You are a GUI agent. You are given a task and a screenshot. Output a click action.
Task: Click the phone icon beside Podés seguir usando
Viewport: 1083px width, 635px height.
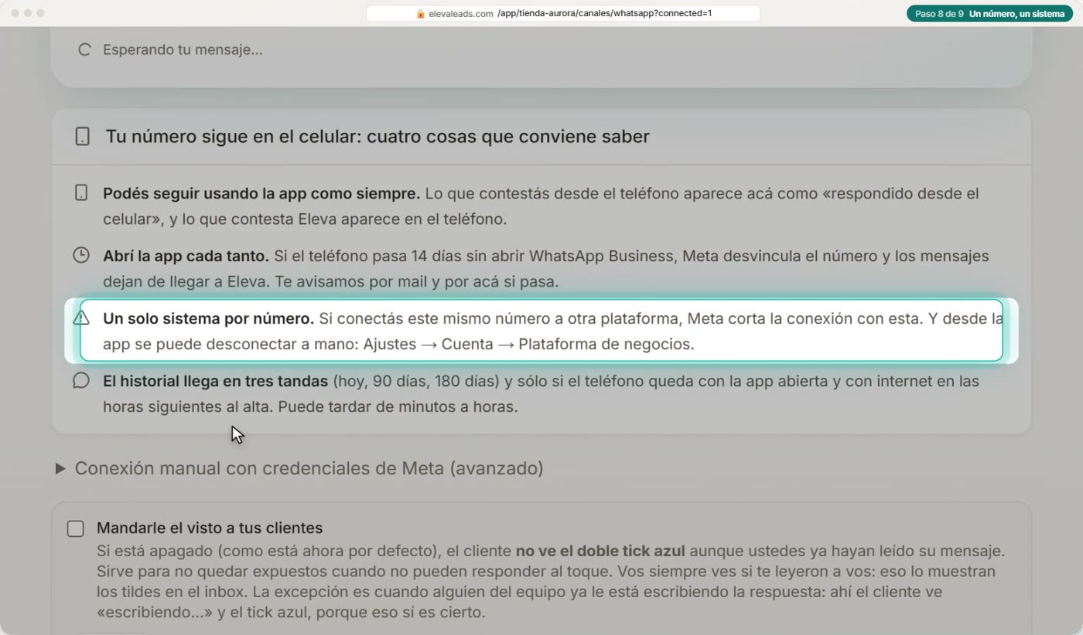(81, 193)
